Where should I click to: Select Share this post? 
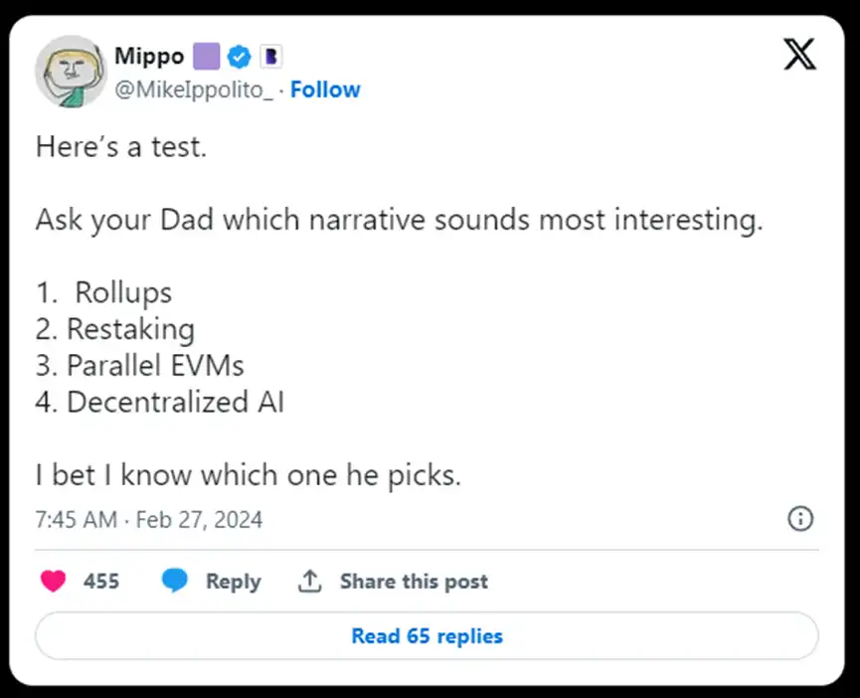point(414,582)
